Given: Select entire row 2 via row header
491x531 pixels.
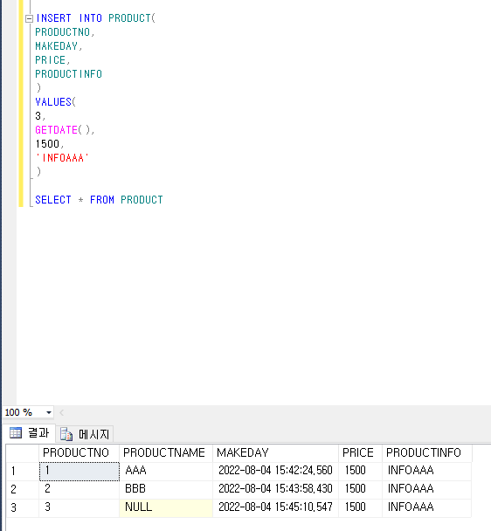Looking at the screenshot, I should [23, 489].
